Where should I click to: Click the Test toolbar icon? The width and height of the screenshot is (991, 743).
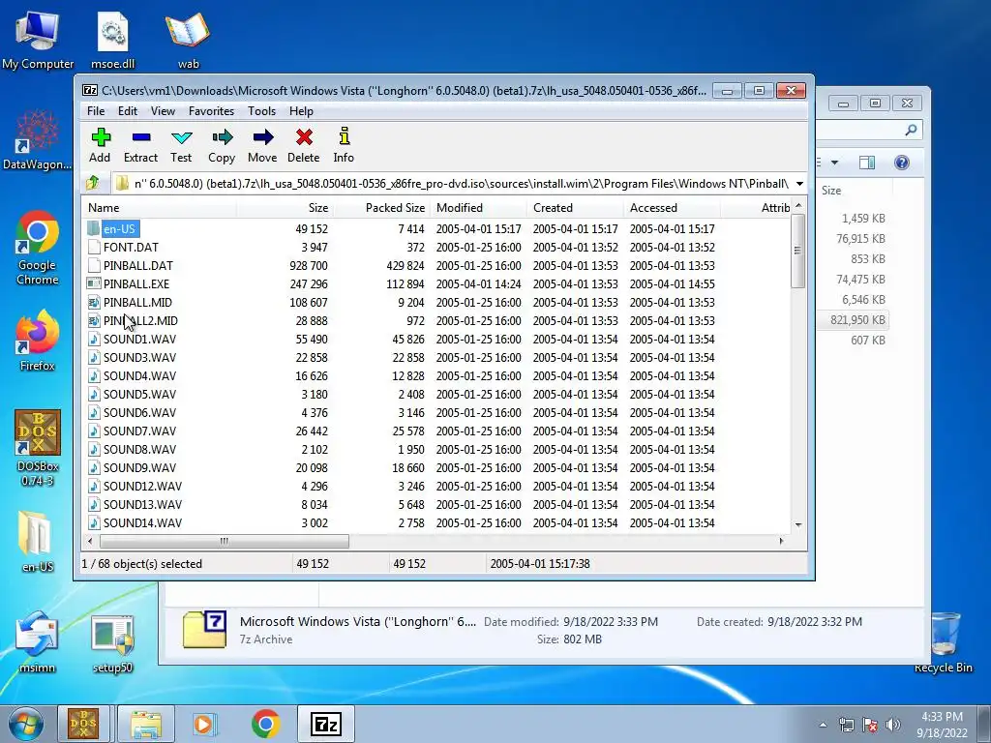click(181, 137)
